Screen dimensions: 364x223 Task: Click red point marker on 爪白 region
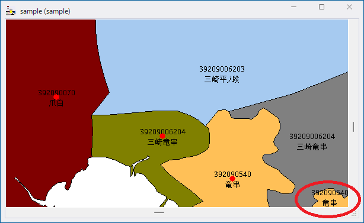pyautogui.click(x=56, y=97)
